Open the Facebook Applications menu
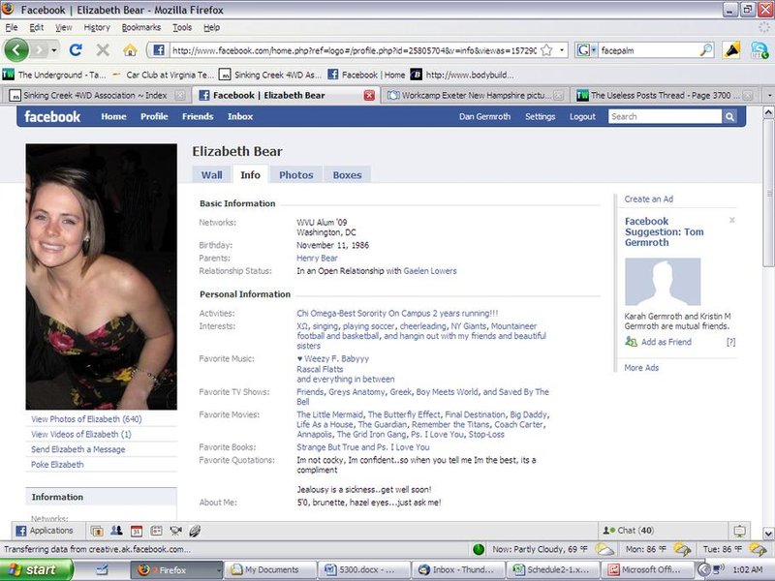Image resolution: width=775 pixels, height=581 pixels. click(45, 531)
